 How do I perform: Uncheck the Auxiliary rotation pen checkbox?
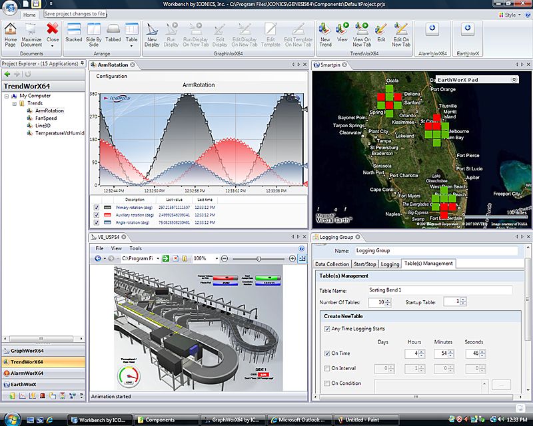tap(96, 215)
